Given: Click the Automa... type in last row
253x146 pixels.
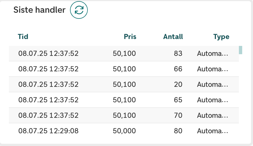Looking at the screenshot, I should pos(213,131).
